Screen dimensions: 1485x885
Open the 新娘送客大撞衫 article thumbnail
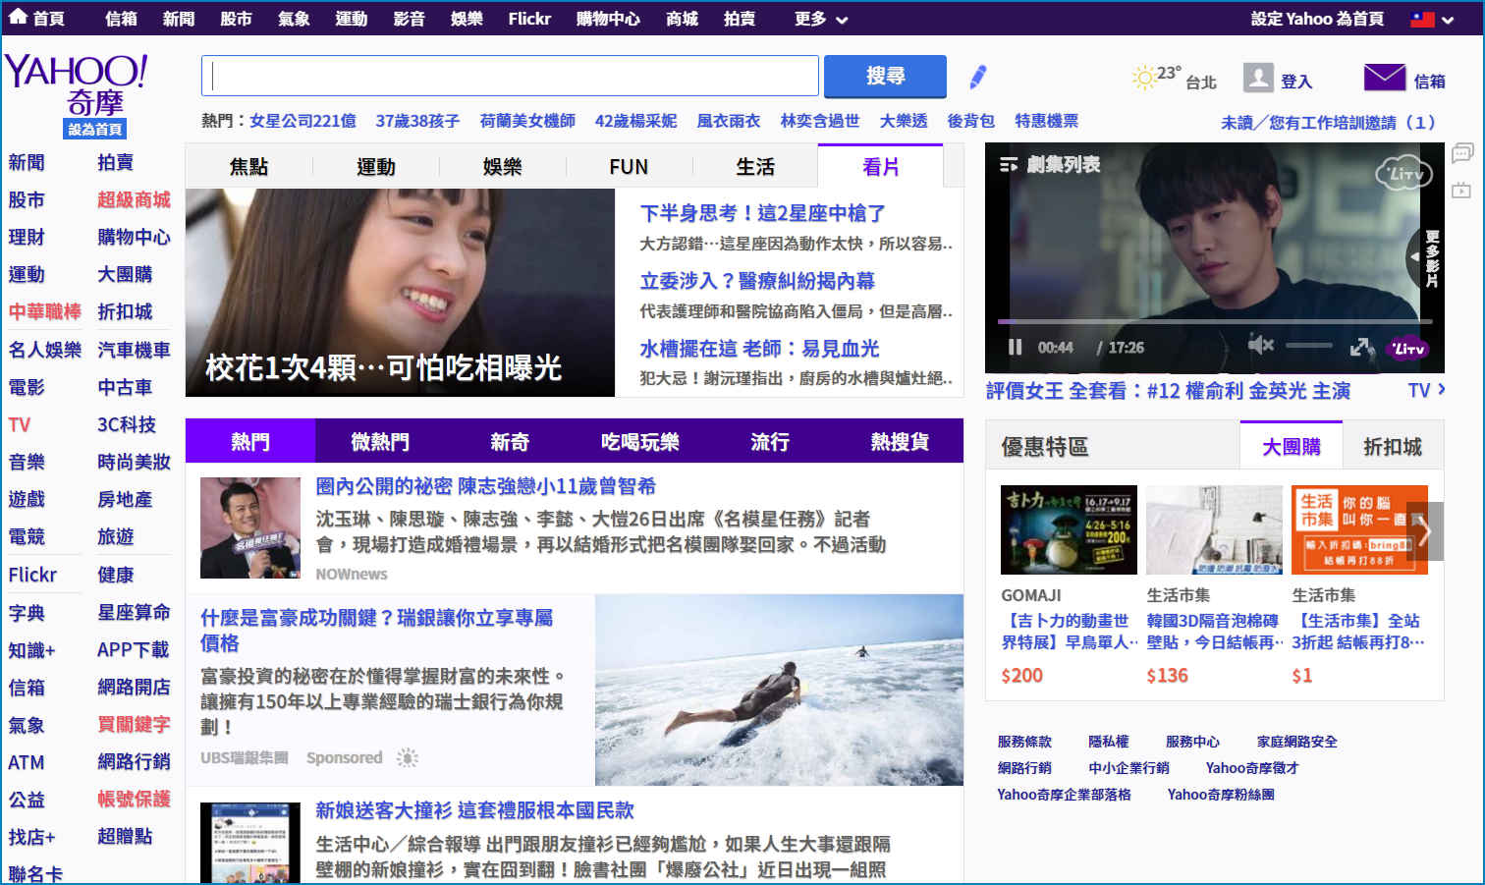(x=250, y=843)
